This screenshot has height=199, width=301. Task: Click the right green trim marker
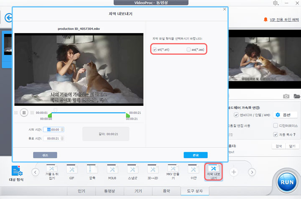tap(128, 115)
